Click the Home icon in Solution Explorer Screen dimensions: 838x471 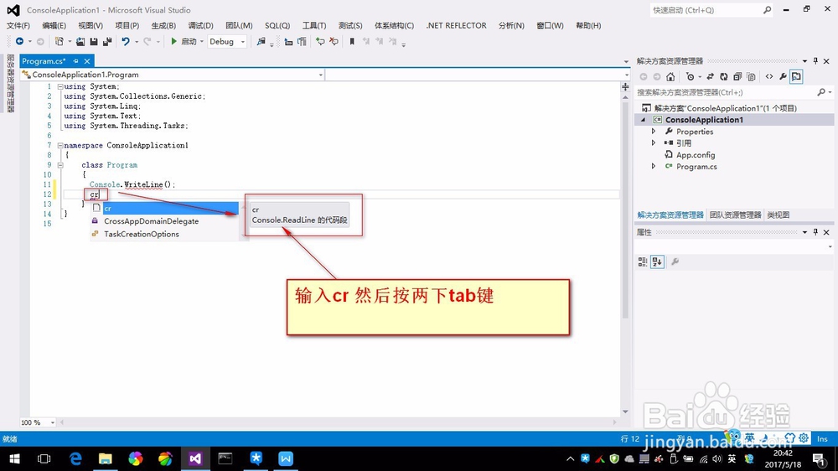[670, 76]
